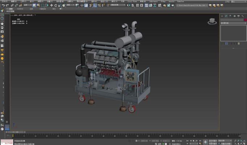The height and width of the screenshot is (145, 247).
Task: Open the Civil View menu
Action: pos(132,1)
